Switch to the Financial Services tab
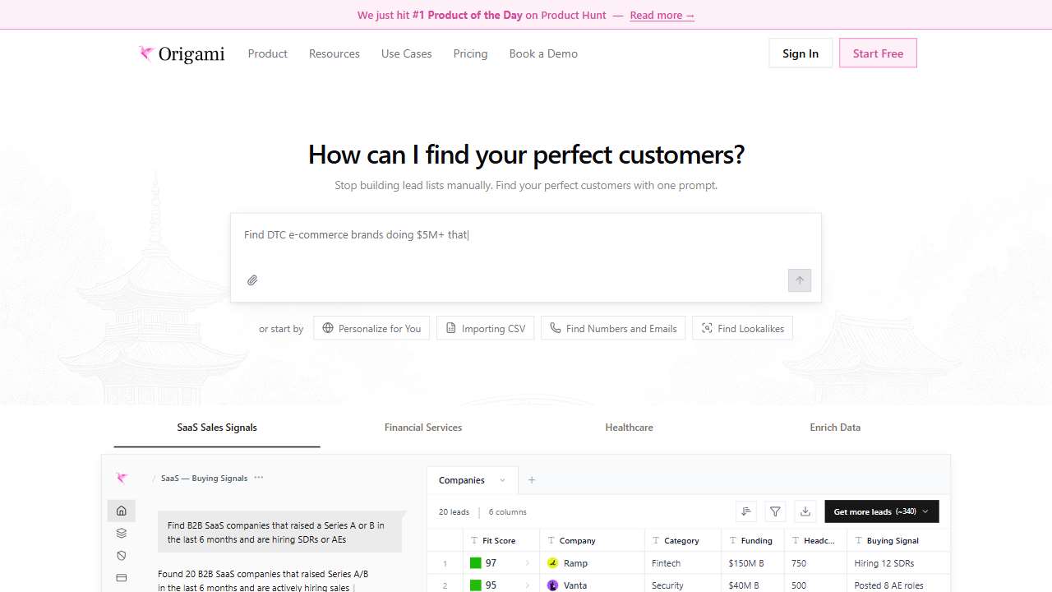The image size is (1052, 592). [423, 428]
